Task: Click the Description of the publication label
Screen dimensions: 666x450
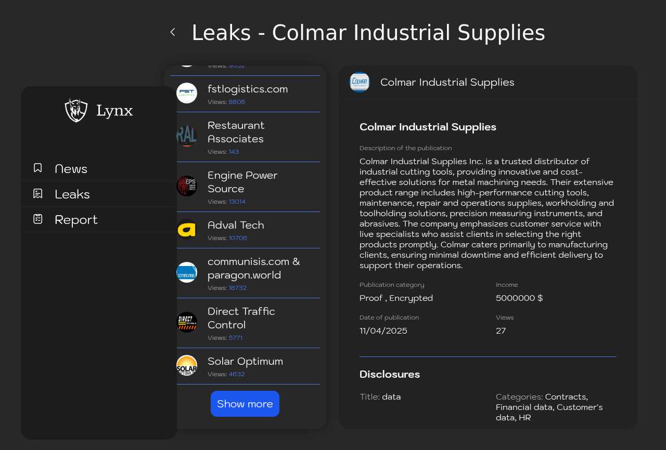Action: point(406,148)
